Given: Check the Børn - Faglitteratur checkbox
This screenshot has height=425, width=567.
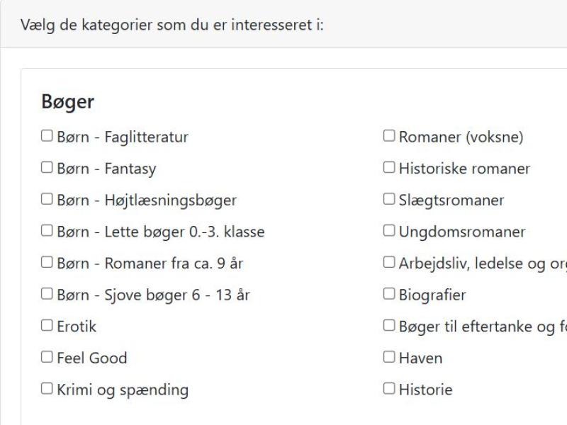Looking at the screenshot, I should 47,136.
